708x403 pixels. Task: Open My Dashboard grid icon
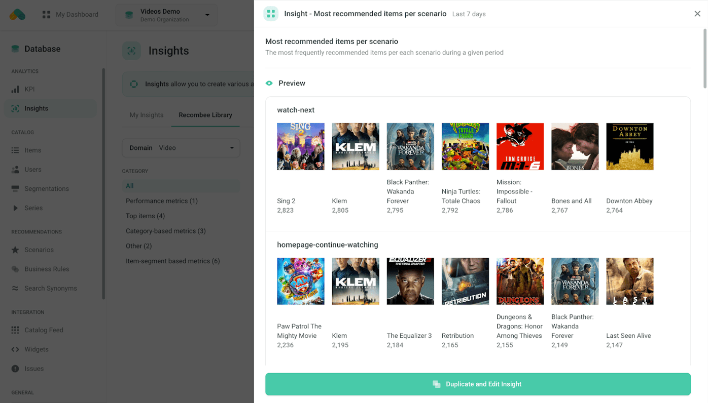coord(46,15)
